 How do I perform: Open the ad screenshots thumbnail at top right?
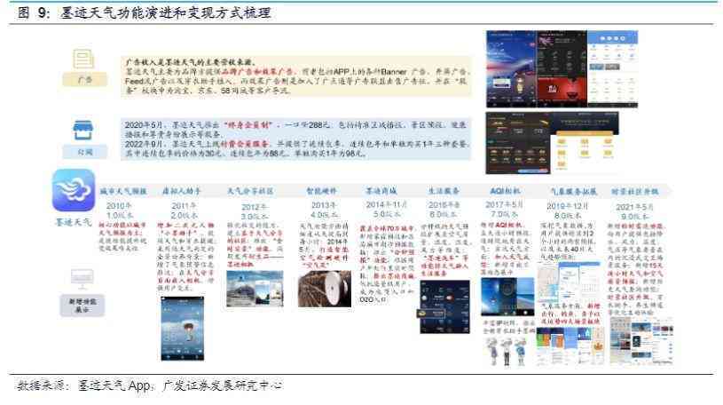[562, 68]
